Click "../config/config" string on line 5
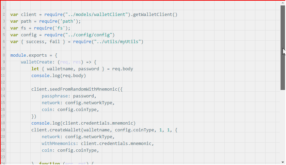Image resolution: width=286 pixels, height=165 pixels. tap(89, 35)
